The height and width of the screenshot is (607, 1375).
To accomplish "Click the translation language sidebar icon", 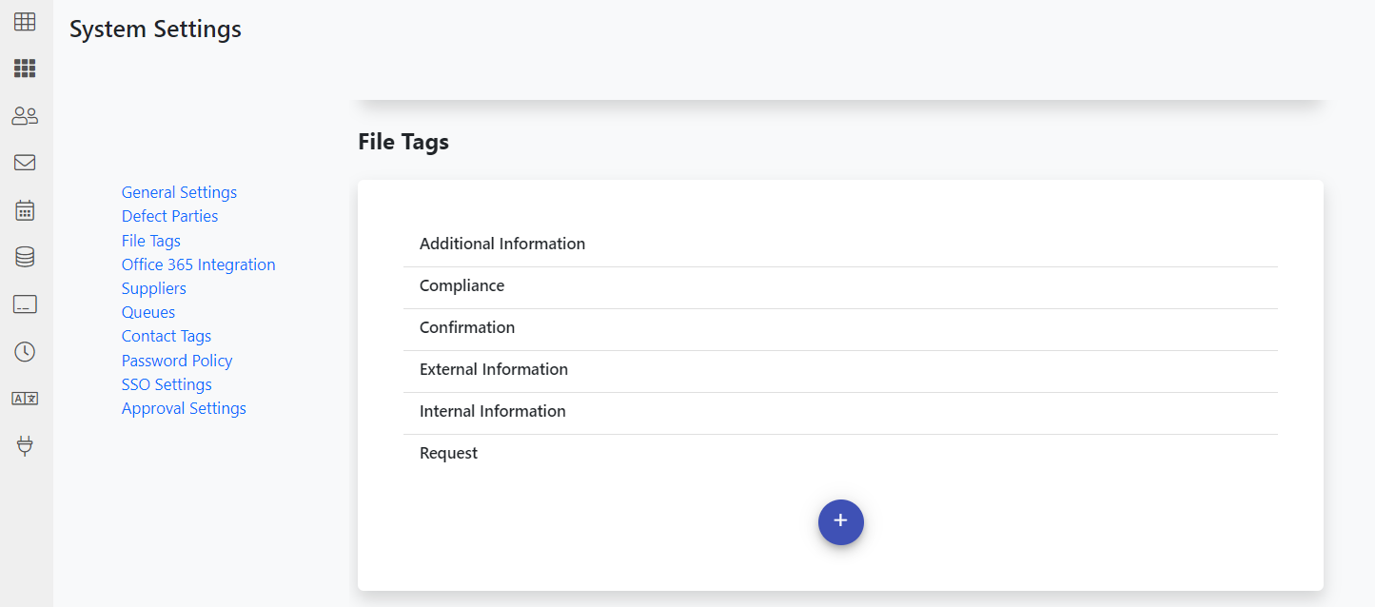I will [x=25, y=399].
